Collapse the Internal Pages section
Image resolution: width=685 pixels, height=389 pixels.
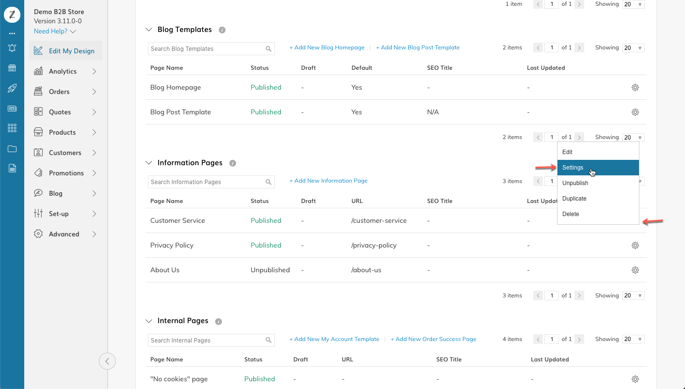point(149,321)
